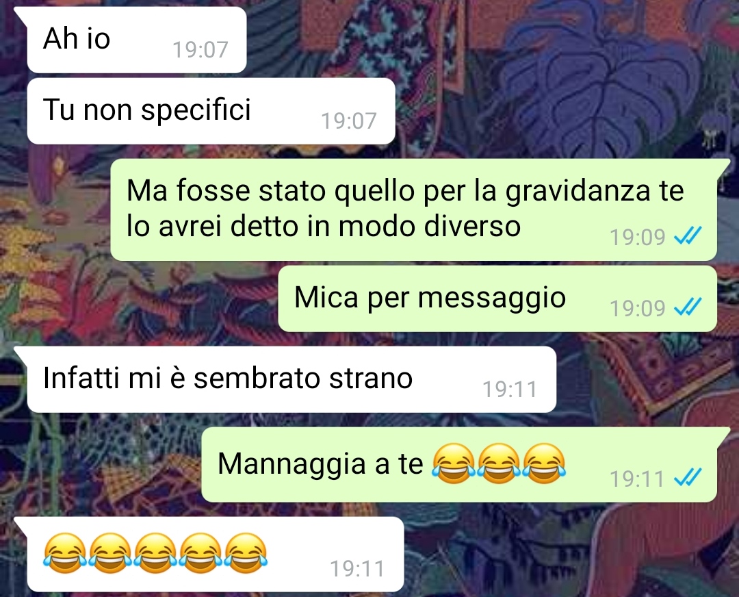
Task: Click the read receipt ticks on 'Mannaggia a te'
Action: (688, 478)
